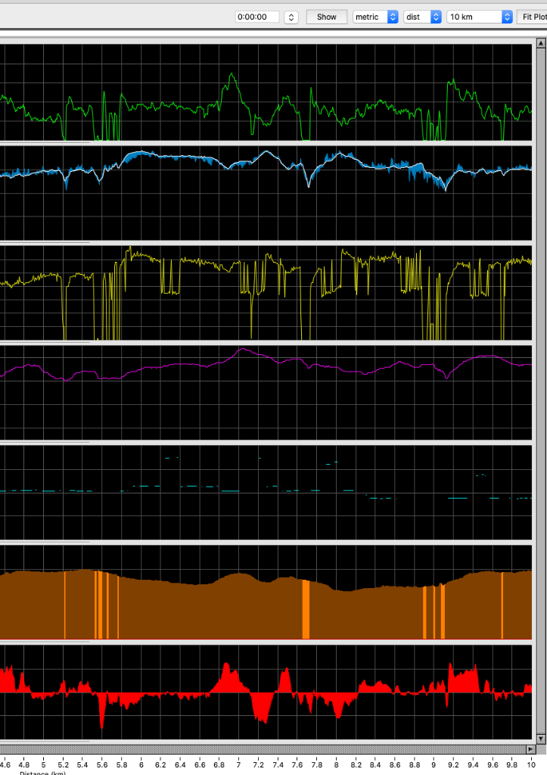Screen dimensions: 547x775
Task: Click the thin orange bar near 5.2 km
Action: (65, 605)
